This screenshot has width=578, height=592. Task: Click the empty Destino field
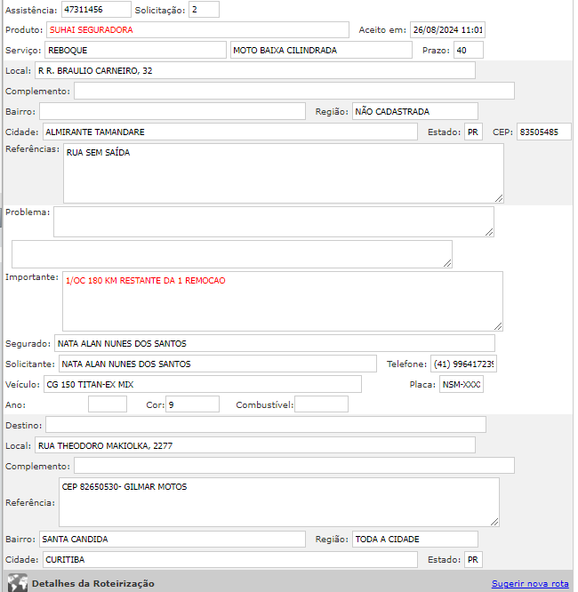pyautogui.click(x=265, y=424)
